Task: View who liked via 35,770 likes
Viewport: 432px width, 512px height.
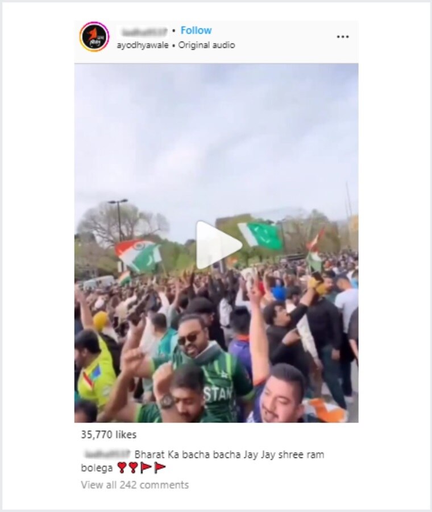Action: 109,435
